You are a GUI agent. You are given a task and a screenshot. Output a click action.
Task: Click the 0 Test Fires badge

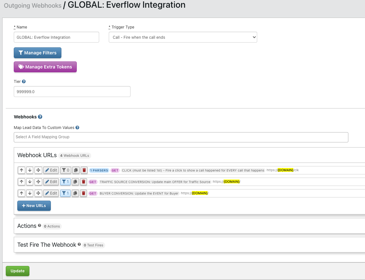pyautogui.click(x=93, y=245)
